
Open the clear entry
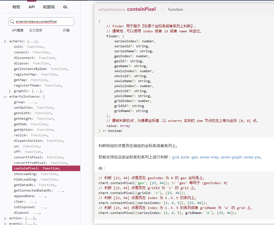point(25,202)
